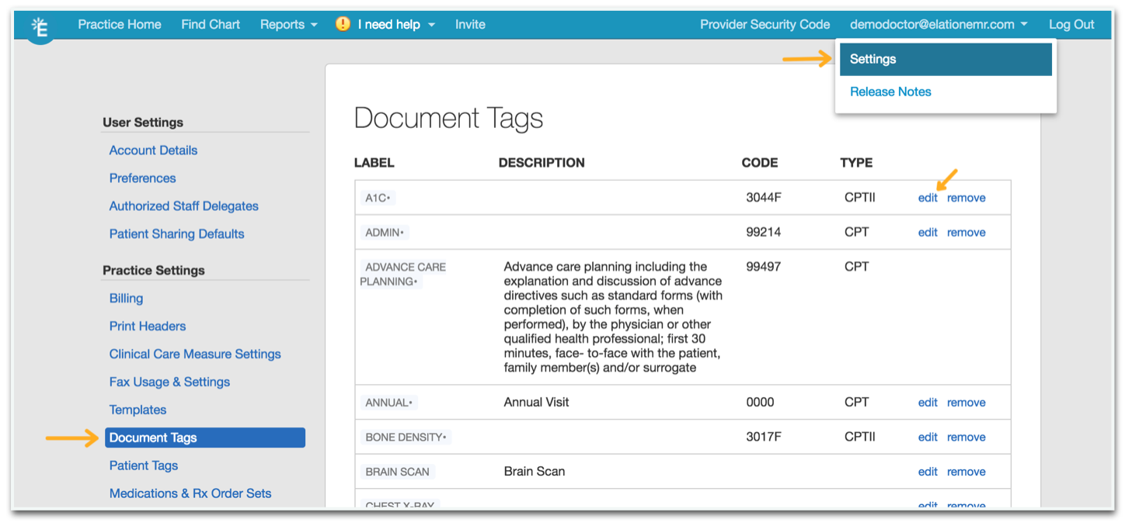This screenshot has width=1125, height=526.
Task: Open the Patient Tags settings page
Action: point(144,465)
